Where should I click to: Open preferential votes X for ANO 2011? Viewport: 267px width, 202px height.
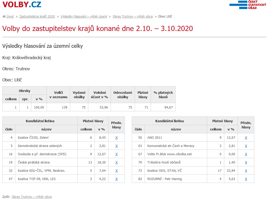point(246,138)
